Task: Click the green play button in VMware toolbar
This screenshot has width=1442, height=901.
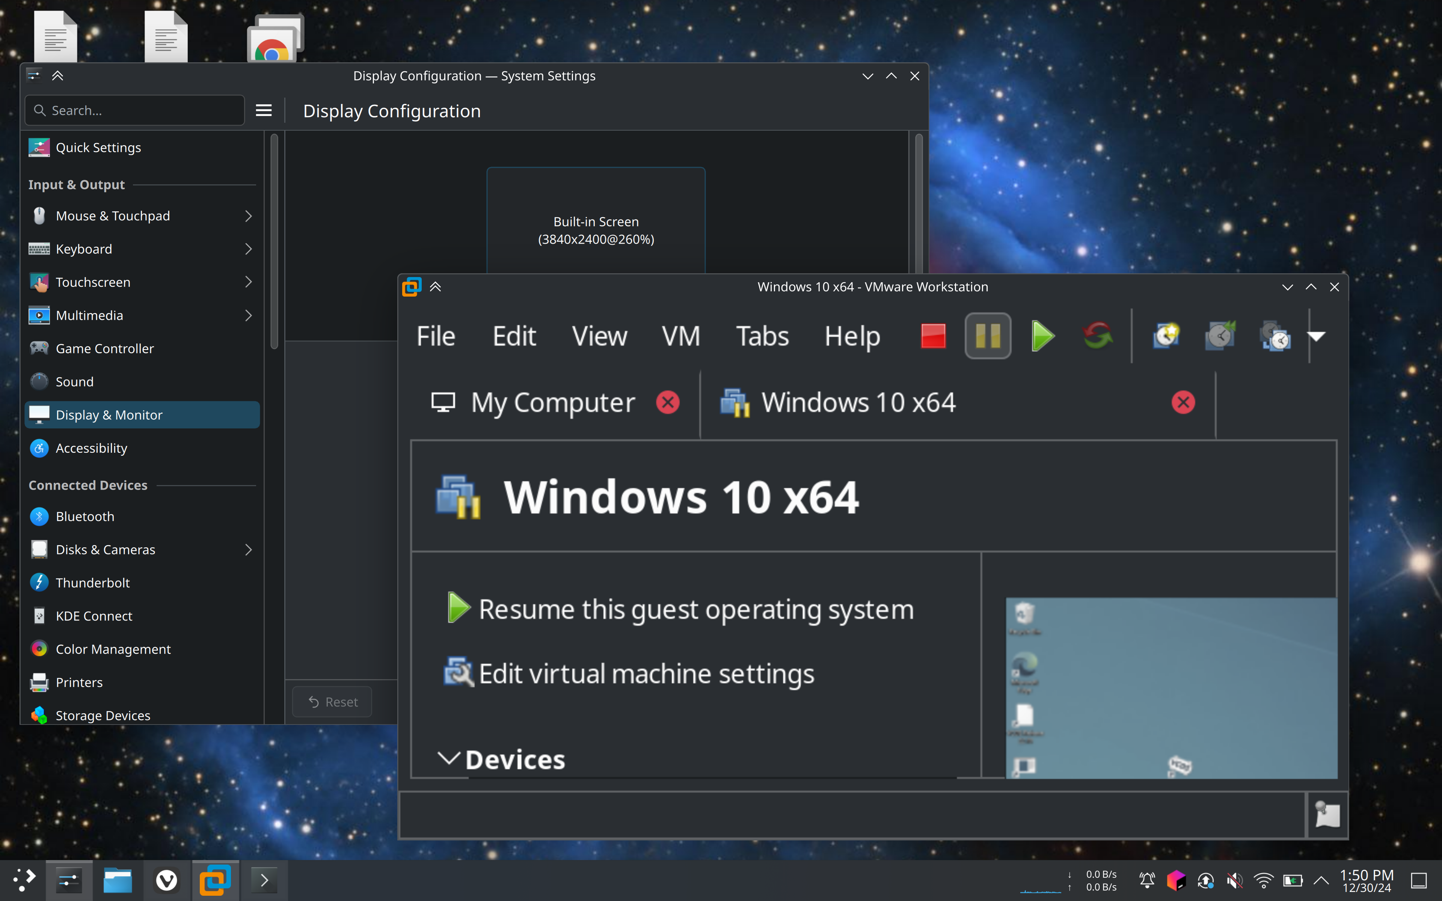Action: pos(1043,336)
